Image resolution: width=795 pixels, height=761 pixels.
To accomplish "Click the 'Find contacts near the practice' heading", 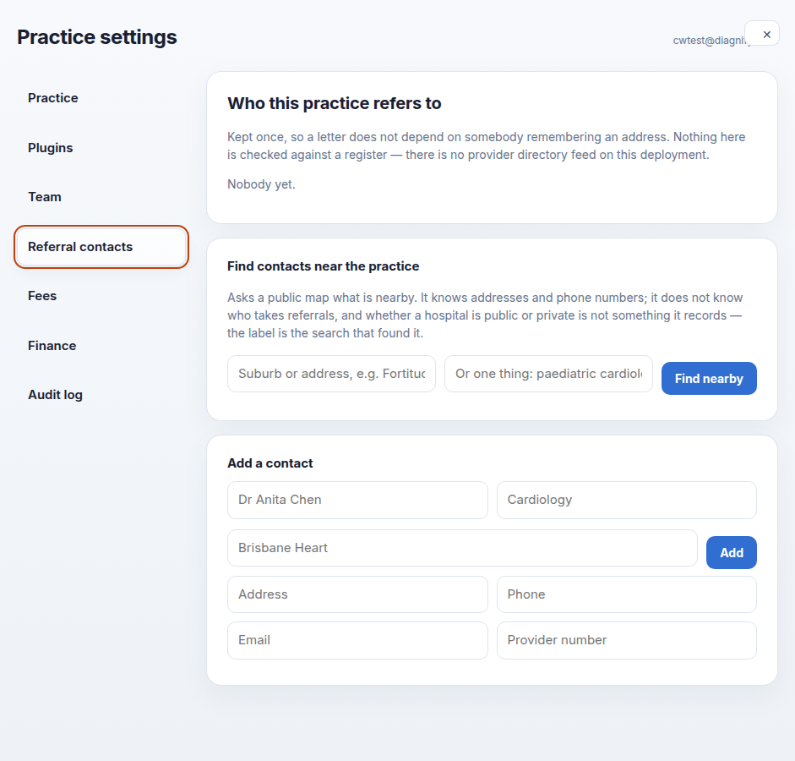I will 323,266.
